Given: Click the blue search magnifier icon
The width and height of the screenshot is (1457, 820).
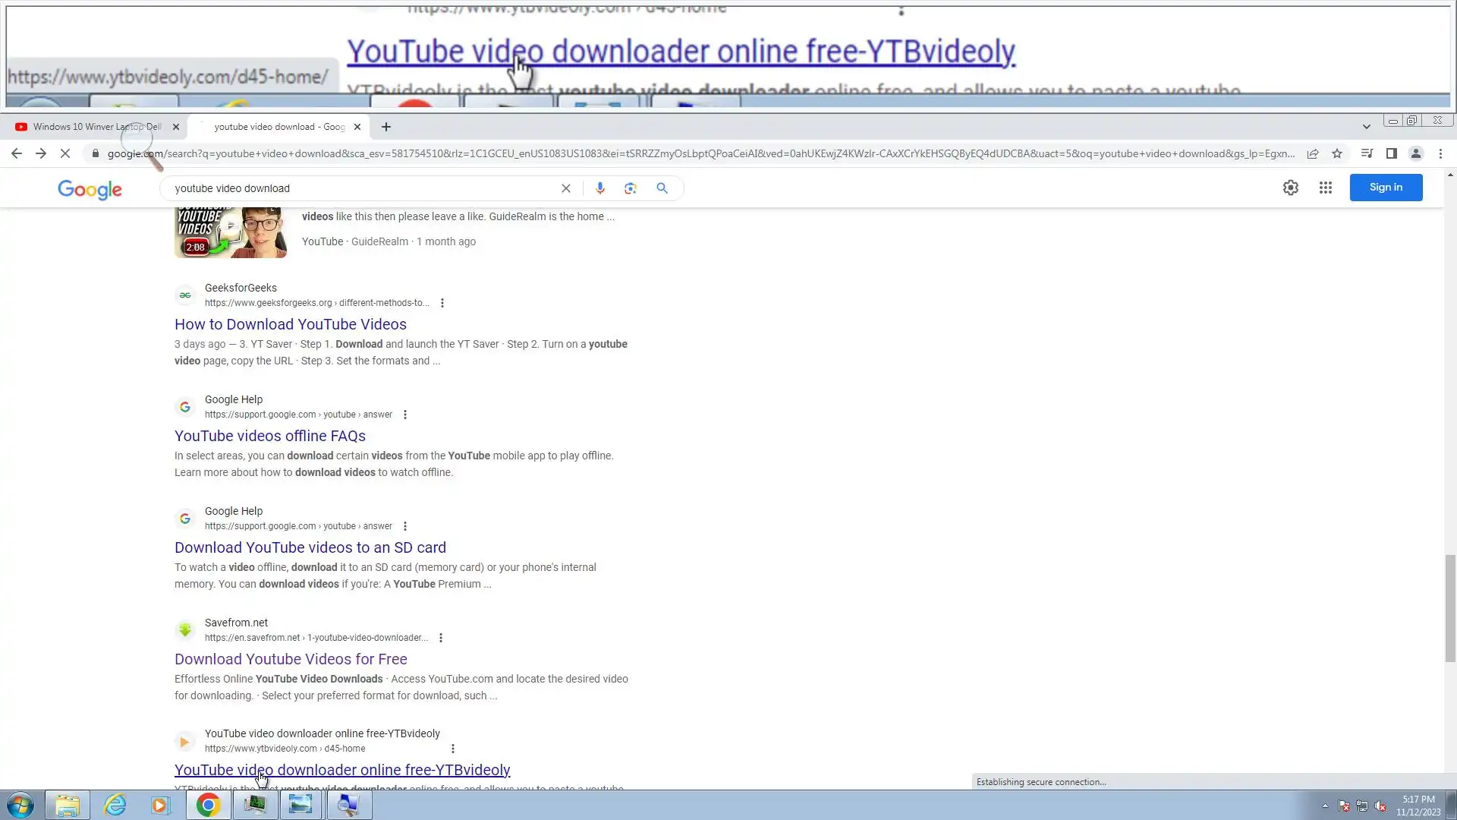Looking at the screenshot, I should pos(662,188).
